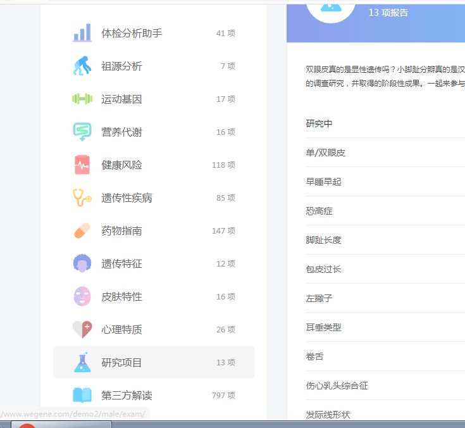
Task: Select the highlighted 研究项目 entry
Action: tap(154, 362)
